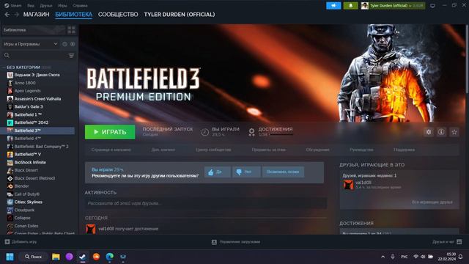The height and width of the screenshot is (264, 469).
Task: View all playing friends link
Action: pyautogui.click(x=432, y=202)
